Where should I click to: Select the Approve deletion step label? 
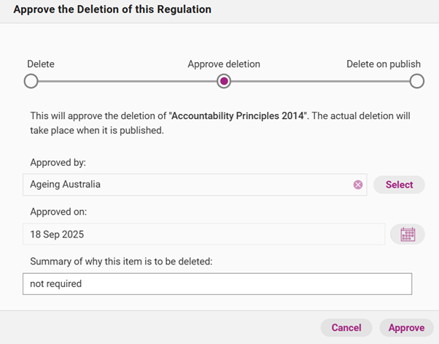[224, 64]
